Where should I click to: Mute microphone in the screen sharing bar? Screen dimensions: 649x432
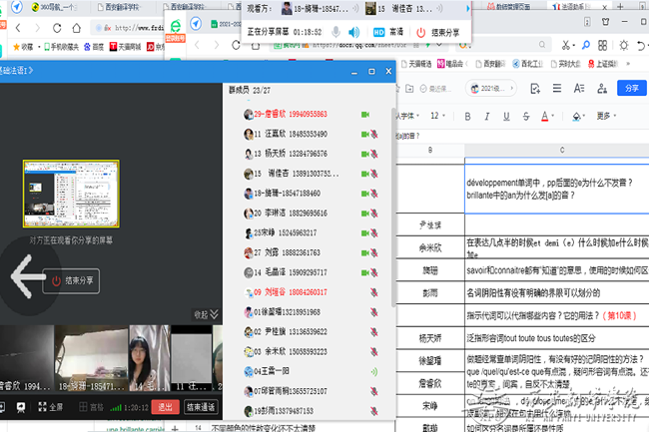pyautogui.click(x=334, y=32)
